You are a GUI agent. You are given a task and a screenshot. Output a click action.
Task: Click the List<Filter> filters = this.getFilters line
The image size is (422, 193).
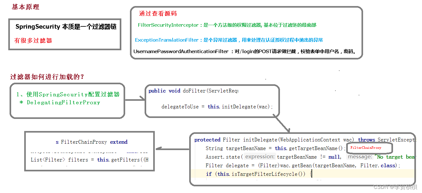click(x=89, y=160)
